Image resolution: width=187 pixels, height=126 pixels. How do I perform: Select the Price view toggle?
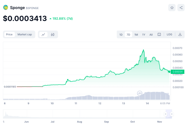coord(9,35)
